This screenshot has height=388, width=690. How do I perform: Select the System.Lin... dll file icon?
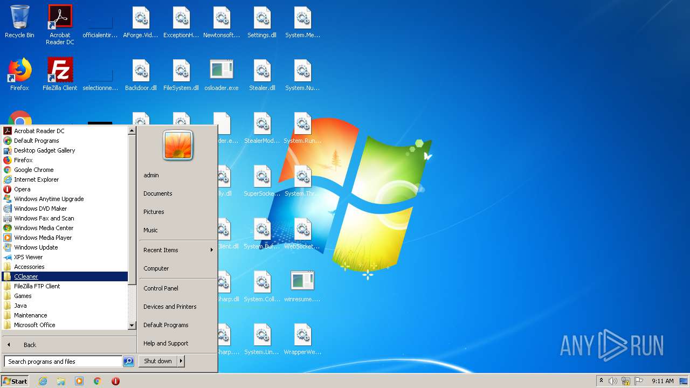262,339
